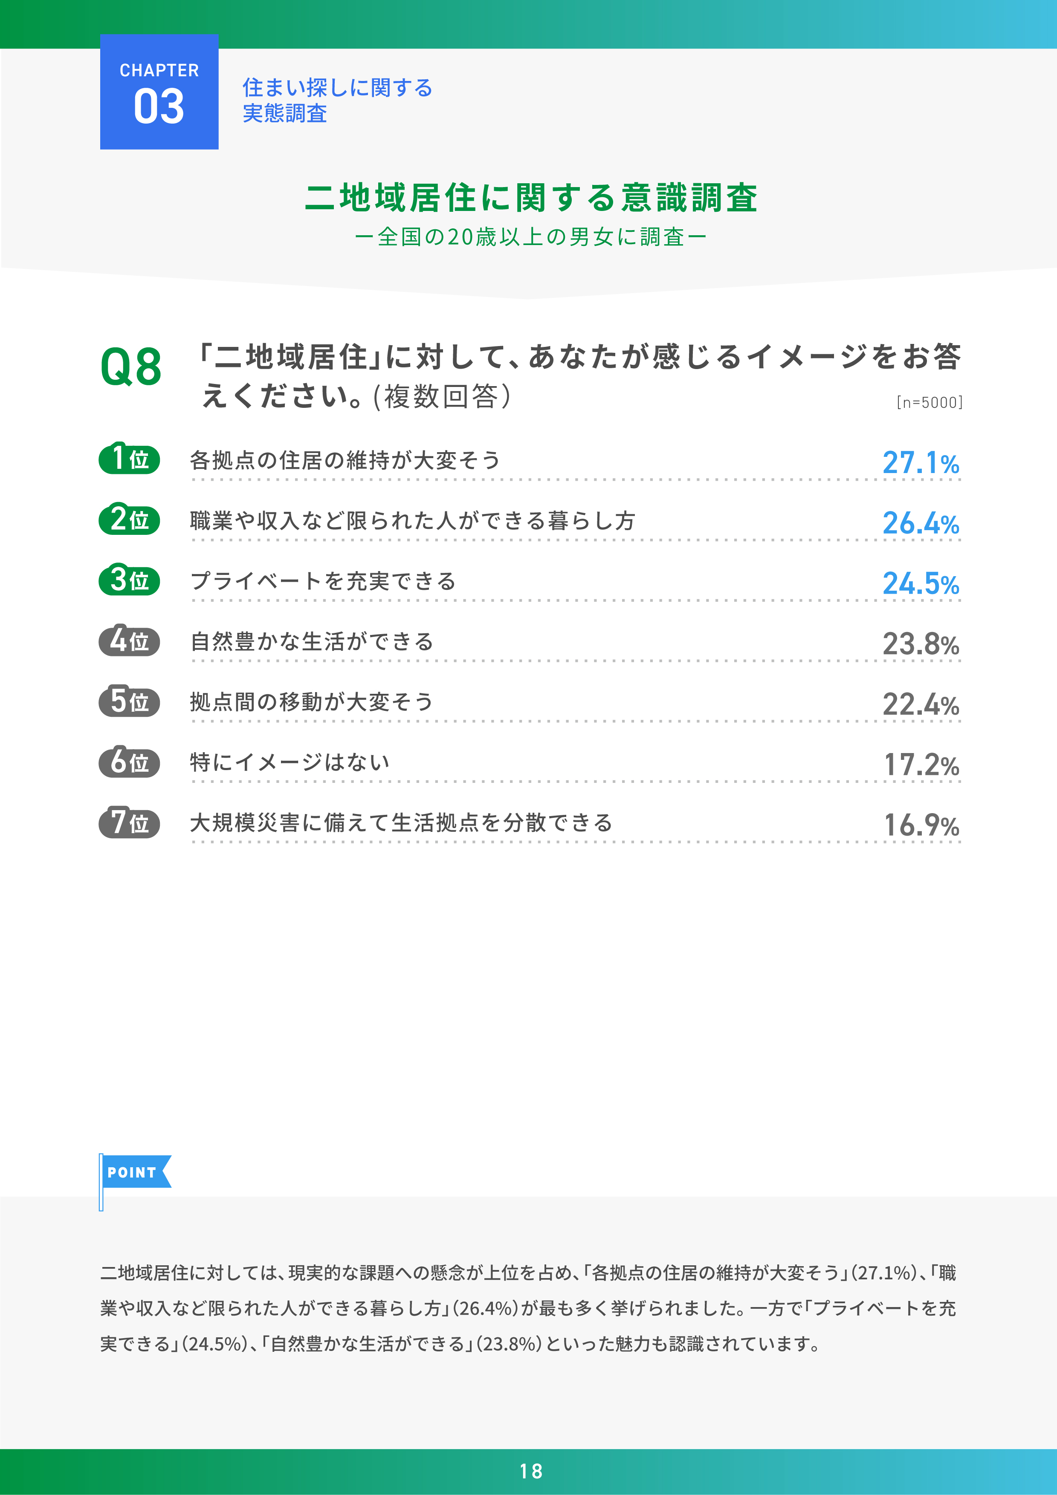Image resolution: width=1057 pixels, height=1495 pixels.
Task: Click the green 3位 rank badge
Action: (x=129, y=580)
